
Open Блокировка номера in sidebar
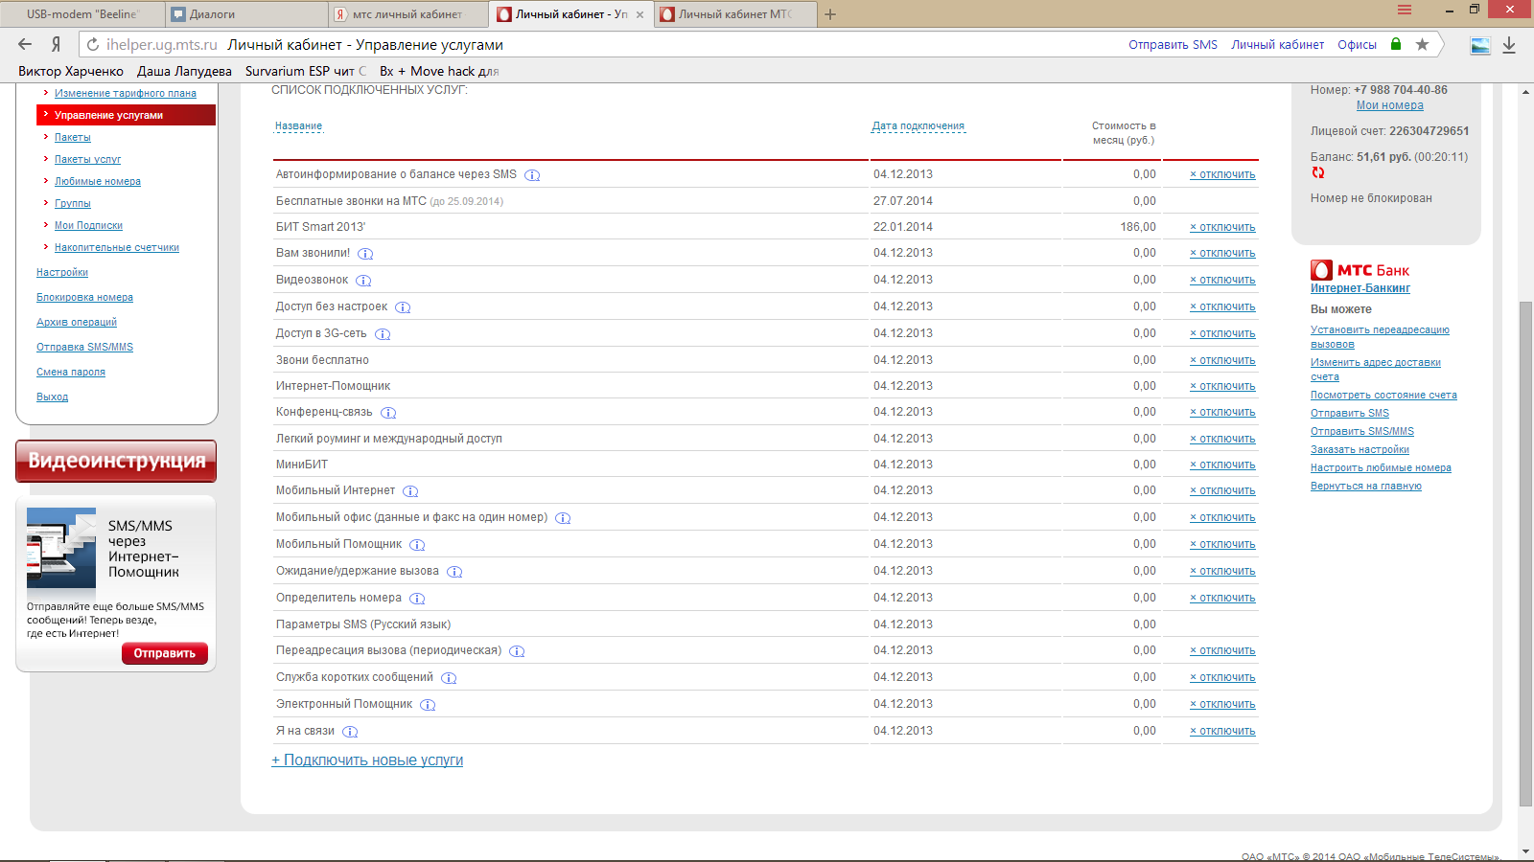click(84, 297)
